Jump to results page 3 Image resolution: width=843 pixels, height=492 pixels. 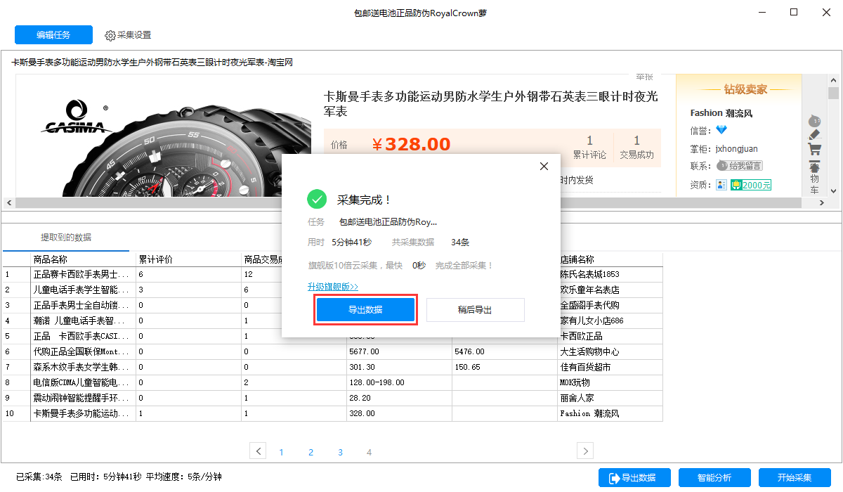(x=340, y=452)
